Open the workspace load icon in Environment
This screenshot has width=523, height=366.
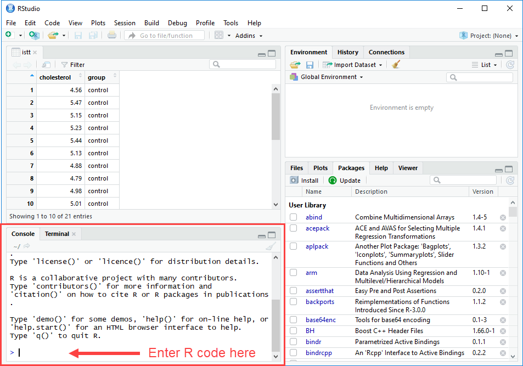pyautogui.click(x=295, y=64)
